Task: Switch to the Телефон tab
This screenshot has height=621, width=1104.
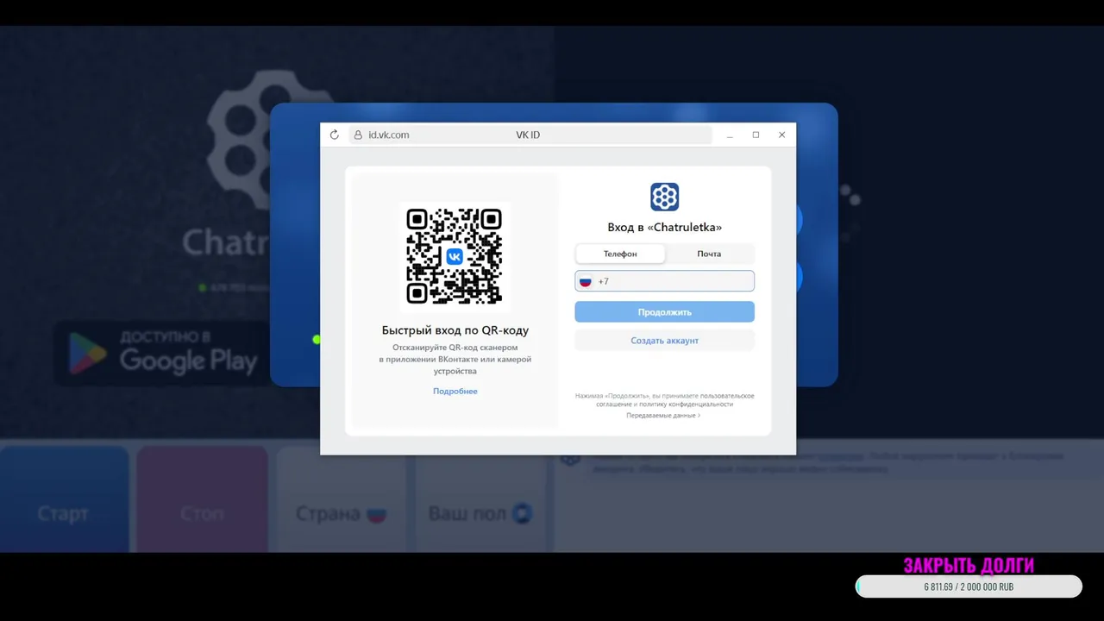Action: [x=620, y=254]
